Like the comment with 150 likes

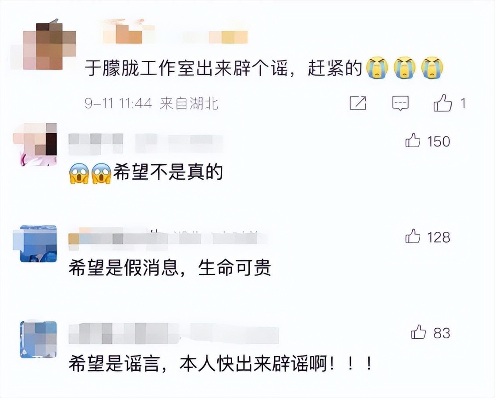tap(413, 140)
